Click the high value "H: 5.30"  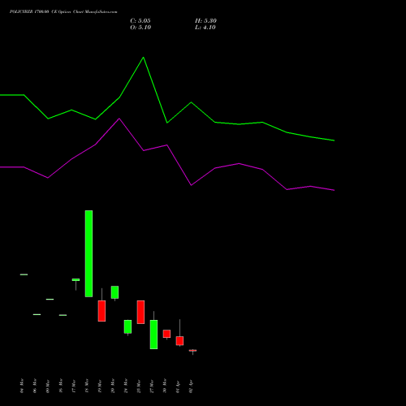click(x=205, y=21)
